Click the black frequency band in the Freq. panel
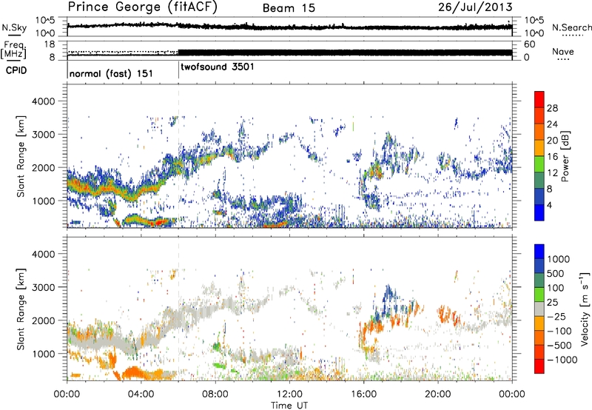Image resolution: width=592 pixels, height=410 pixels. click(345, 53)
